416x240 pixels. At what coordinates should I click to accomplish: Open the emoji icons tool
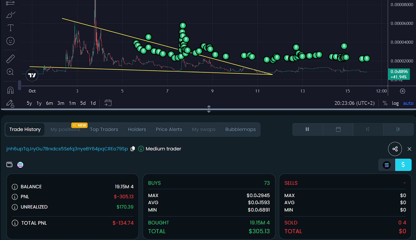(x=10, y=41)
